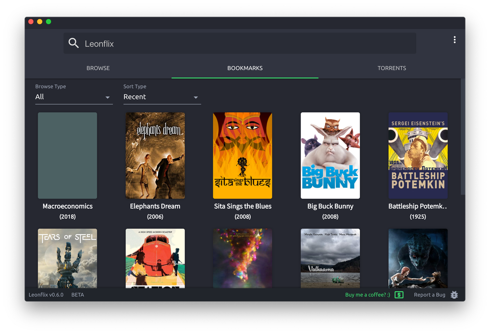Click the Report a Bug link
Viewport: 490px width, 334px height.
(x=429, y=295)
